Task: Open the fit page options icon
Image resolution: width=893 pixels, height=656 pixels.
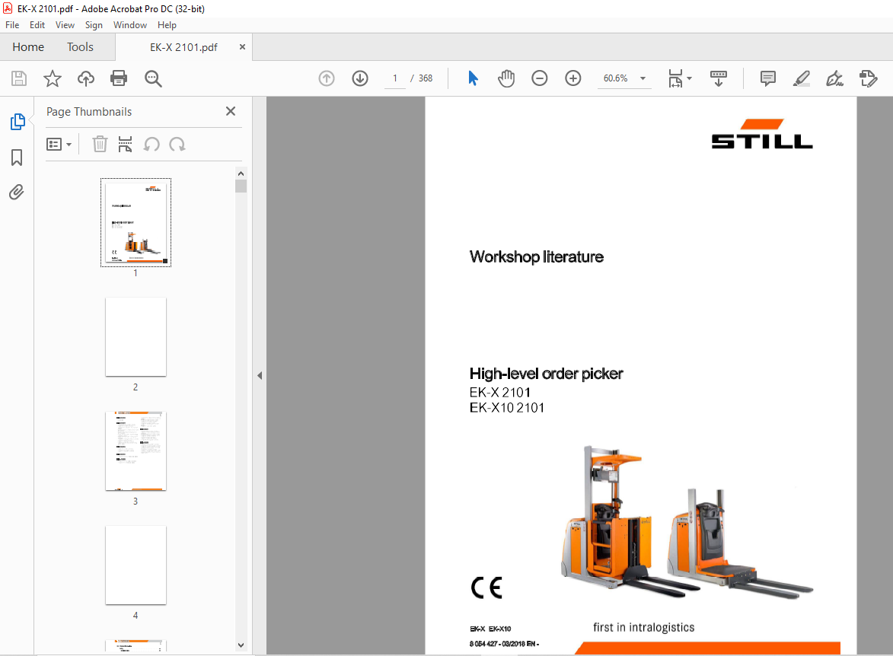Action: tap(679, 78)
